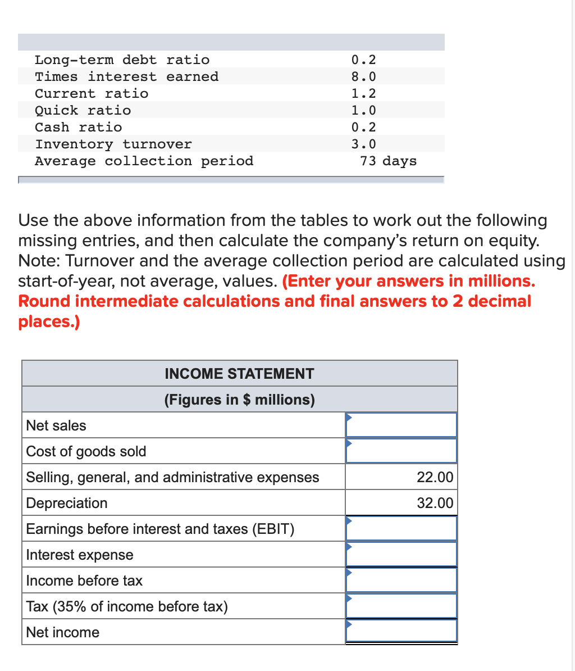575x671 pixels.
Task: Click the blue marker beside Tax entry field
Action: pyautogui.click(x=349, y=599)
